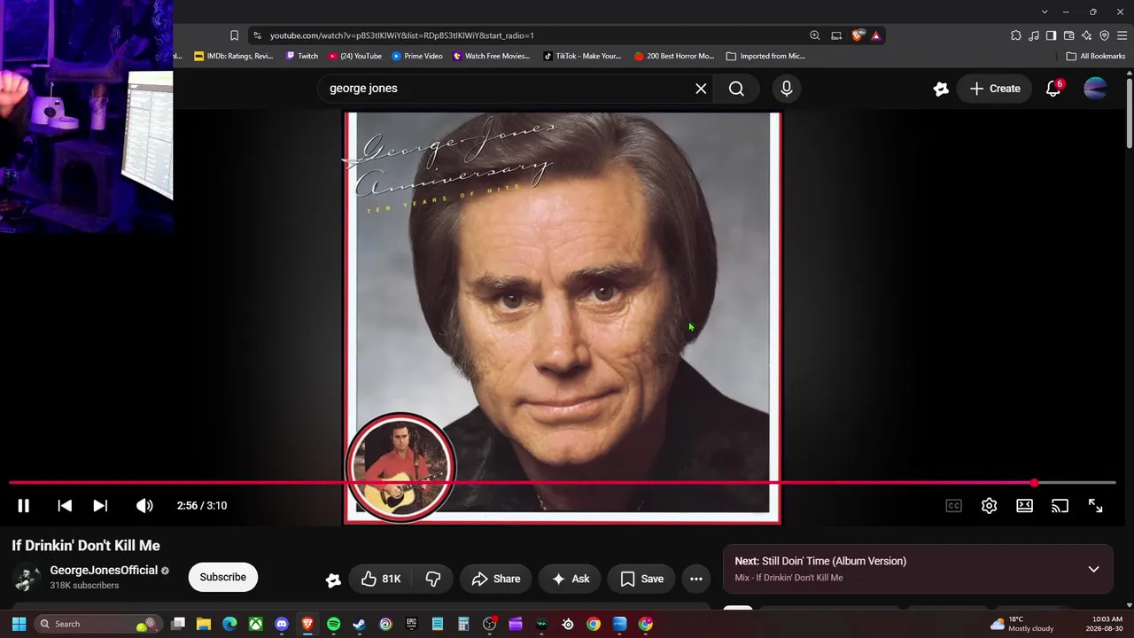Viewport: 1134px width, 638px height.
Task: Click the Ask button below the video
Action: point(570,579)
